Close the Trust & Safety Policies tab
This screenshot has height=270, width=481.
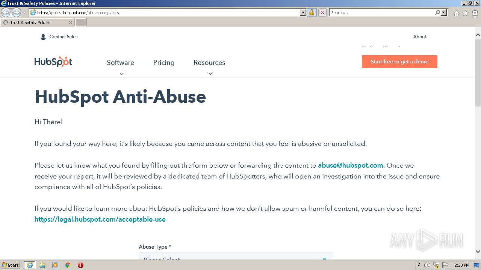(70, 22)
